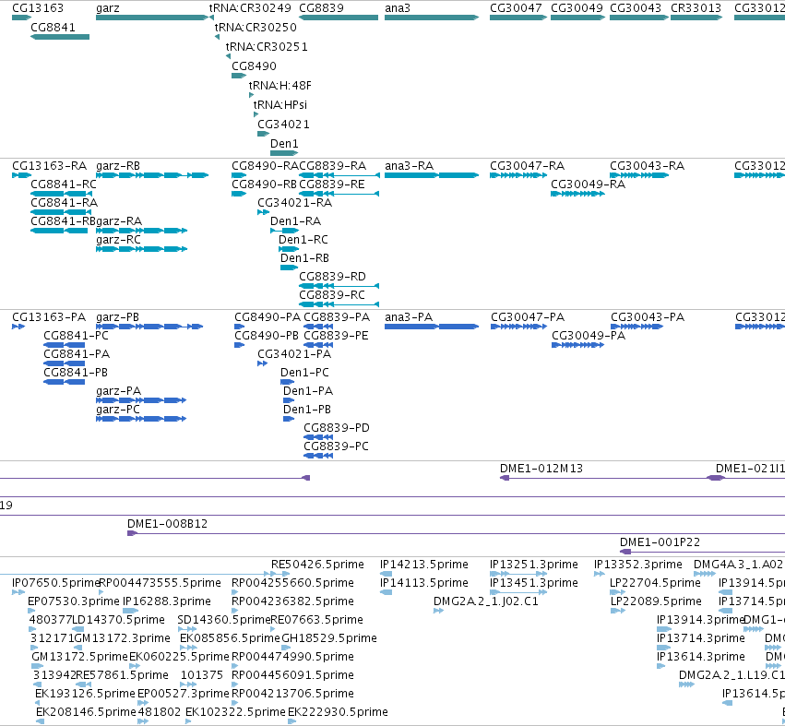Click EP07530.3prime EST label
This screenshot has height=726, width=785.
(74, 601)
